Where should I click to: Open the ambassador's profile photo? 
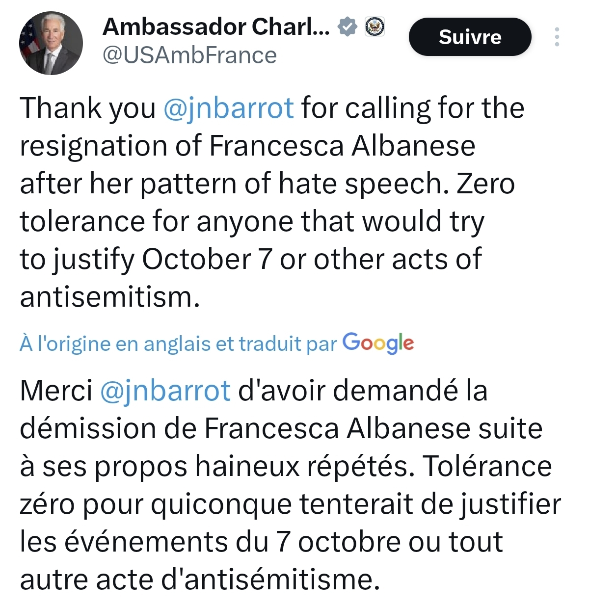point(51,43)
